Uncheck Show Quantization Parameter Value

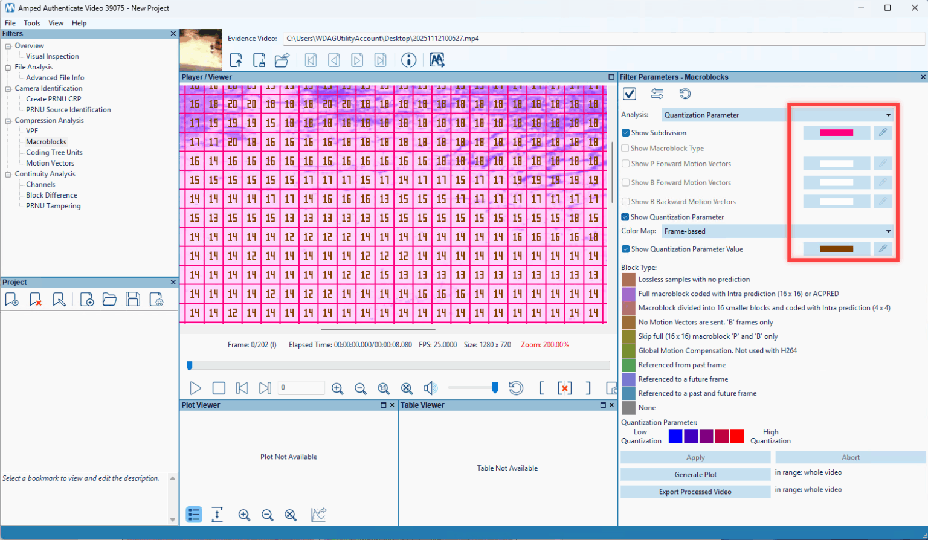coord(626,249)
